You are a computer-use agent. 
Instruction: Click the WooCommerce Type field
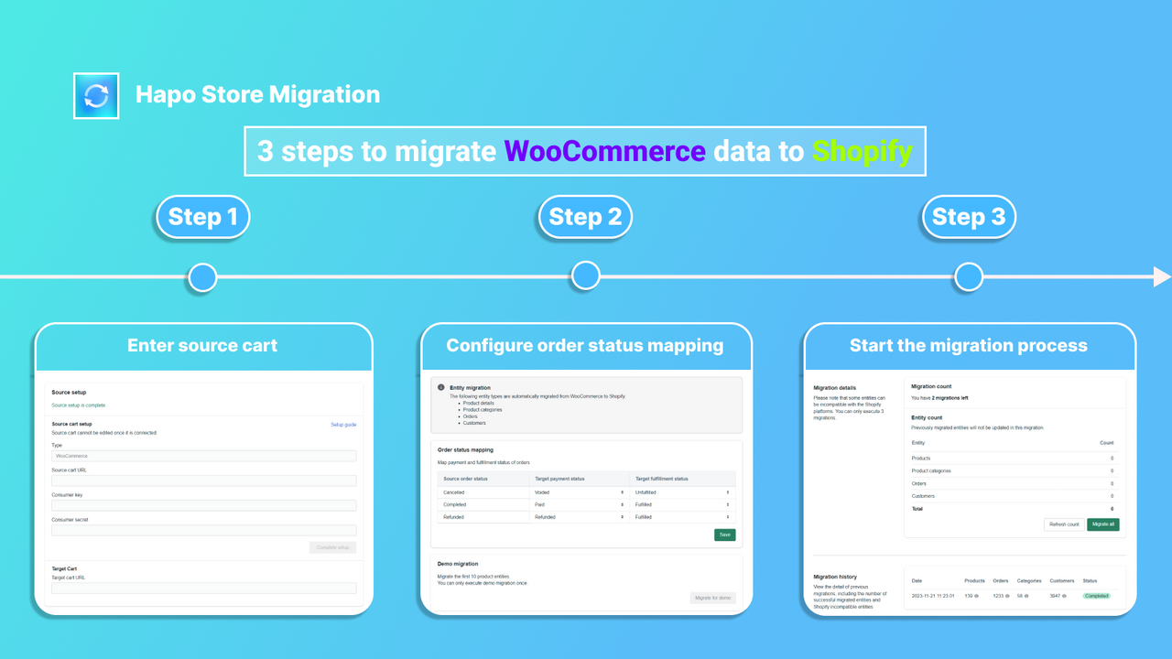204,456
